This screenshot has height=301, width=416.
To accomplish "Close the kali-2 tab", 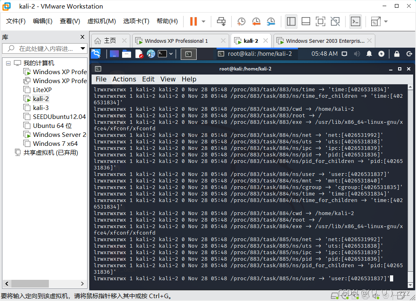I will (x=265, y=41).
